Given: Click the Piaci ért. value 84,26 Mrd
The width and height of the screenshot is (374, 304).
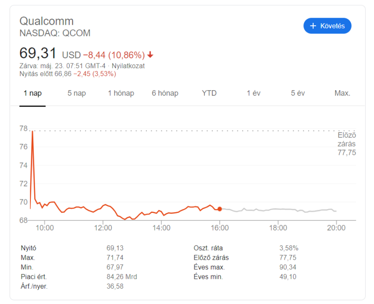Looking at the screenshot, I should (x=122, y=277).
